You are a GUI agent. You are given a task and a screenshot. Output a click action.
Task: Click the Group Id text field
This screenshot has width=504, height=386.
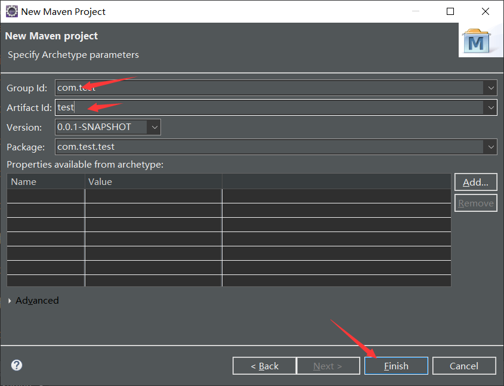270,88
